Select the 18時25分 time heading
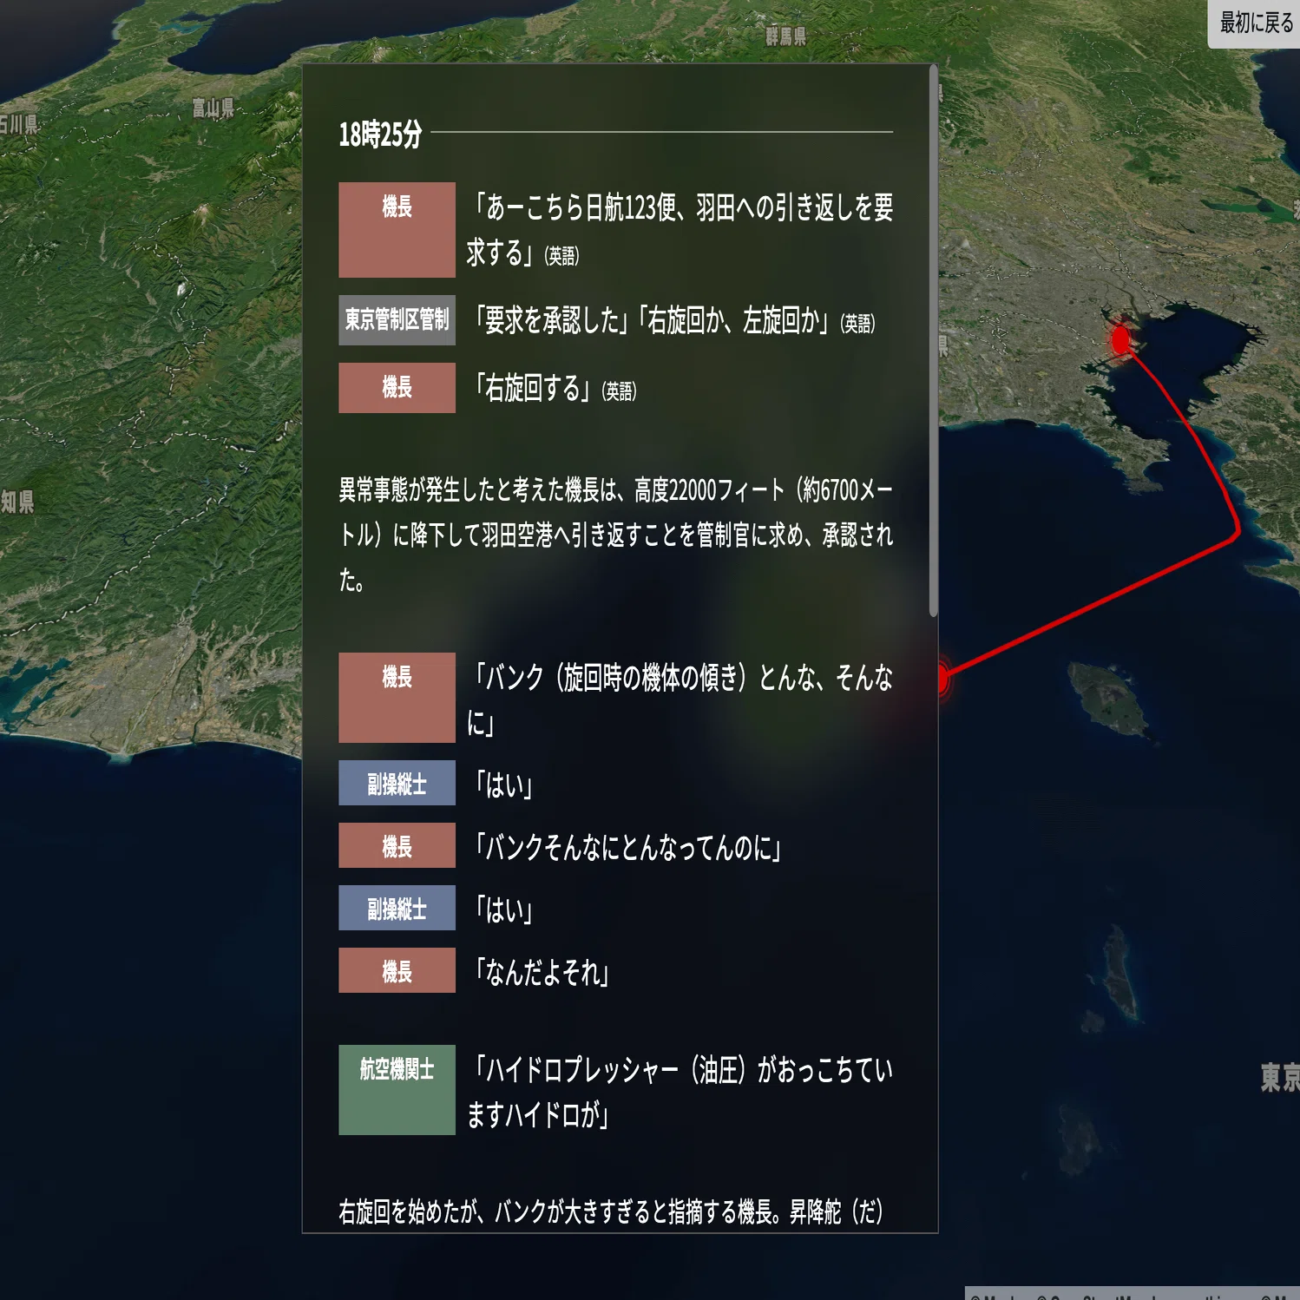Viewport: 1300px width, 1300px height. pos(380,135)
